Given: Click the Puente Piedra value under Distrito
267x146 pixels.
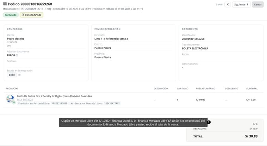Looking at the screenshot, I should tap(103, 48).
